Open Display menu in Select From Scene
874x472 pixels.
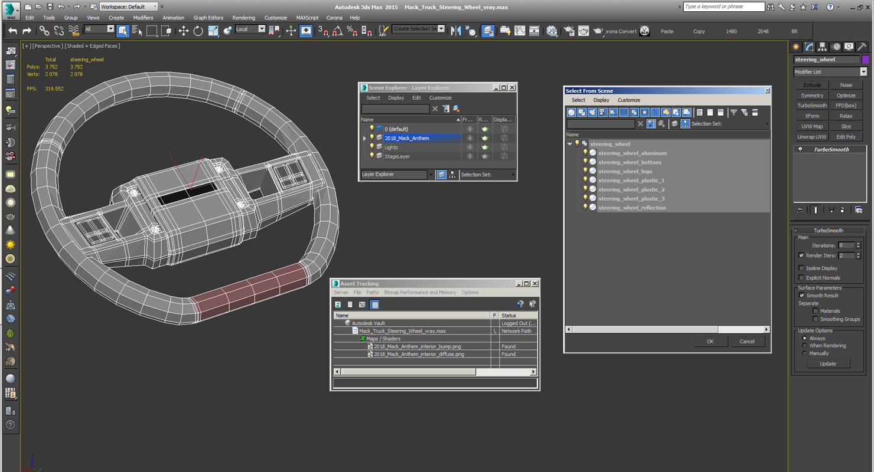coord(601,100)
